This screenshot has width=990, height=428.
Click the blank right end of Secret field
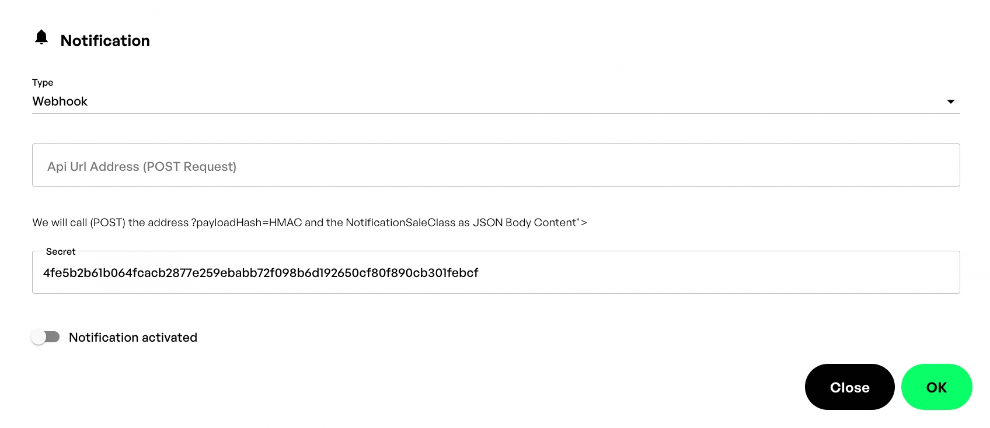[876, 273]
